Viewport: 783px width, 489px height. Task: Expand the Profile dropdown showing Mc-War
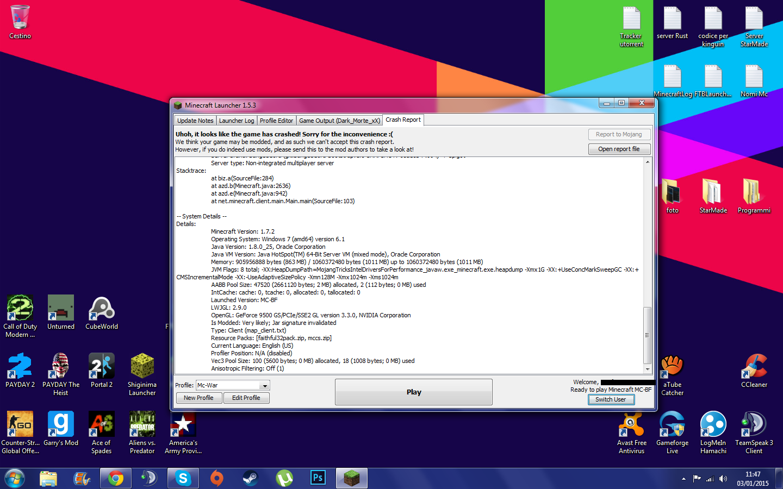(x=265, y=386)
